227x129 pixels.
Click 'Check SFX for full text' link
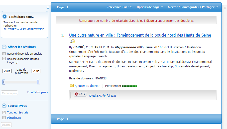pos(102,96)
